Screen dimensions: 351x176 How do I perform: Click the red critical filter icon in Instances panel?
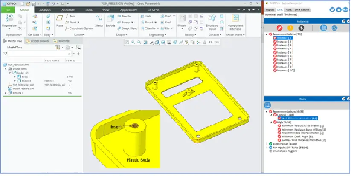tap(279, 28)
